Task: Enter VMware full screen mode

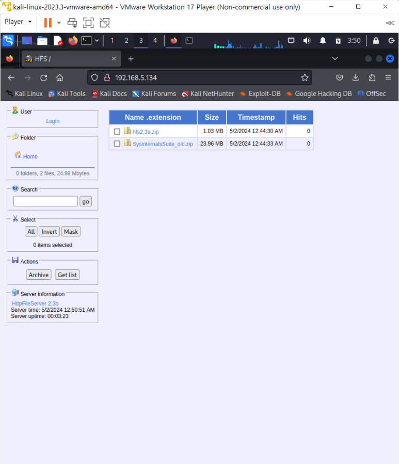Action: (88, 23)
